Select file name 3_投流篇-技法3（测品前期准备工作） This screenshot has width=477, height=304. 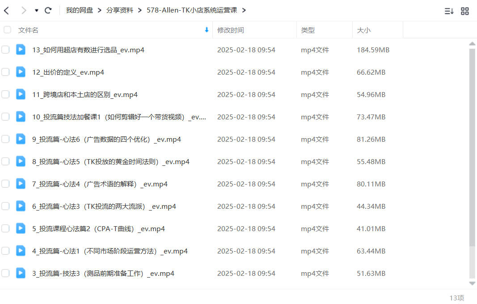point(103,274)
